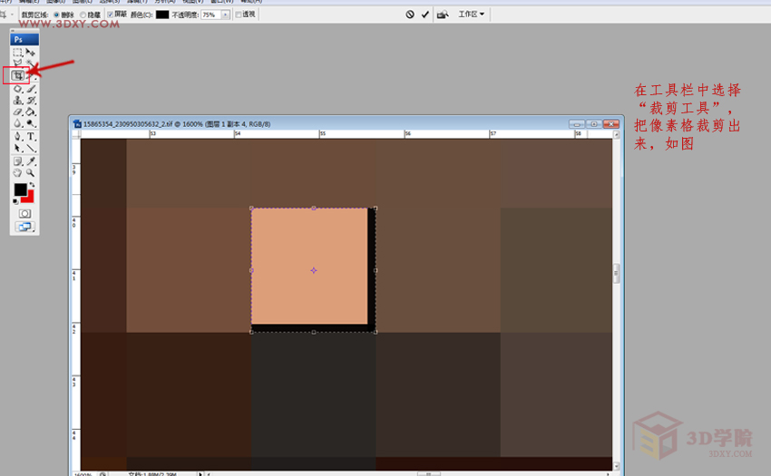The width and height of the screenshot is (771, 476).
Task: Open the foreground color picker
Action: click(x=20, y=189)
